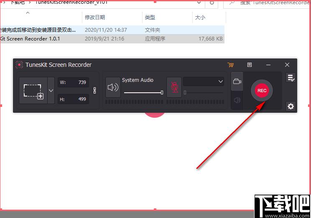
Task: Expand the capture area dropdown arrow
Action: [51, 91]
